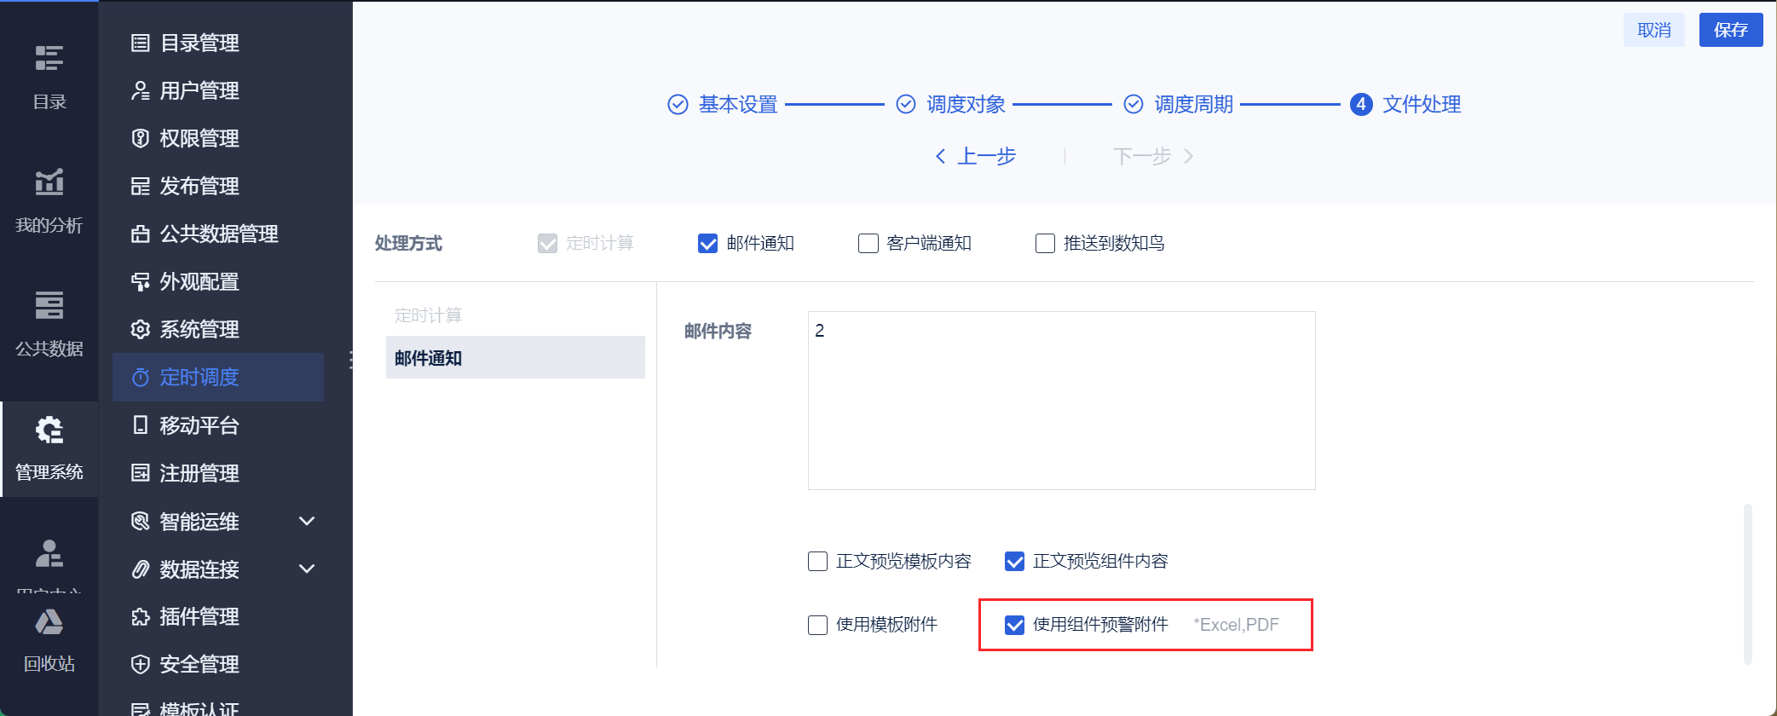Click the 系统管理 gear icon
This screenshot has width=1777, height=716.
[x=141, y=329]
